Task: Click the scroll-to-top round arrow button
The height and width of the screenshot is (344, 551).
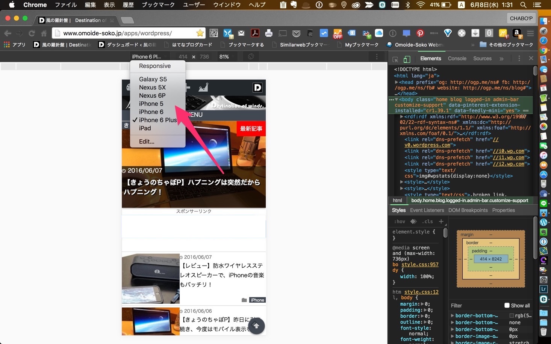Action: coord(256,326)
